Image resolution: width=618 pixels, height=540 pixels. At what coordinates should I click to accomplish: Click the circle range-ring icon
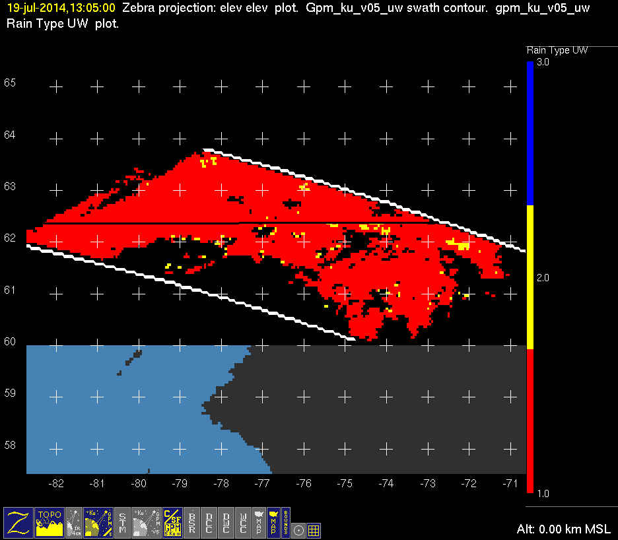(299, 529)
